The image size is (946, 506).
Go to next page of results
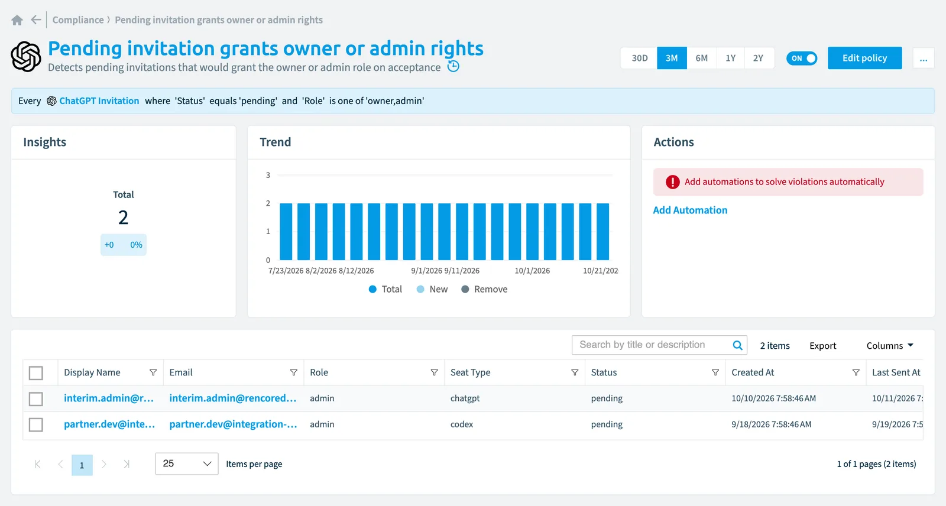point(104,464)
